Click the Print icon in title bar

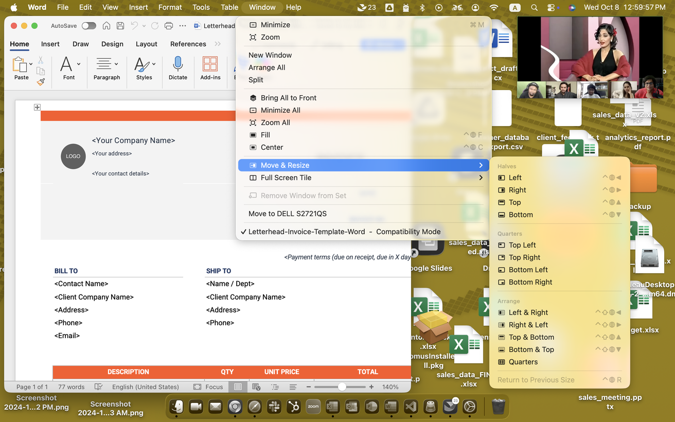pos(168,26)
